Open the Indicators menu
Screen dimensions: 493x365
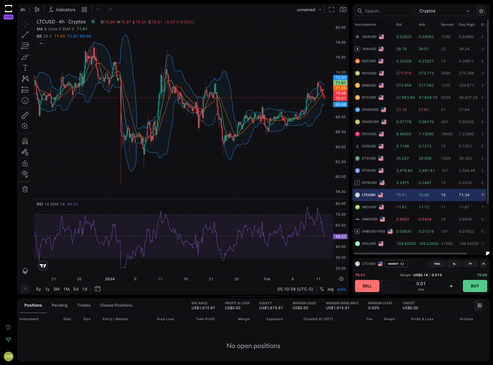pos(62,9)
